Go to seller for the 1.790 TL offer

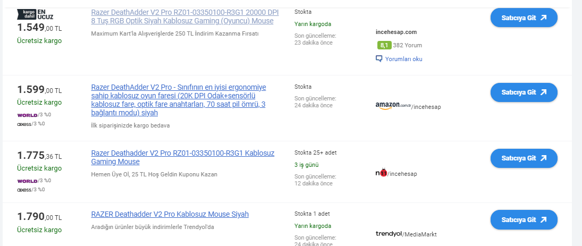[524, 219]
